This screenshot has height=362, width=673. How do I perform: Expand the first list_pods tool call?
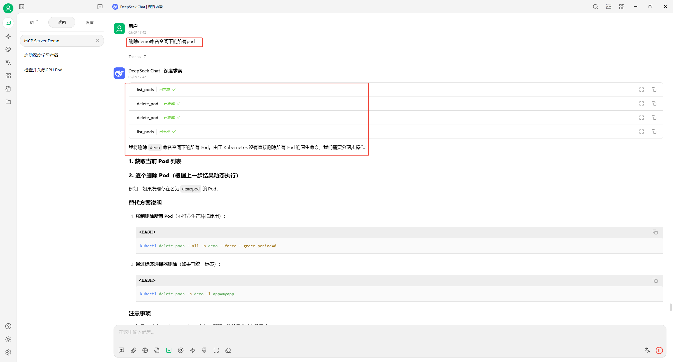145,90
